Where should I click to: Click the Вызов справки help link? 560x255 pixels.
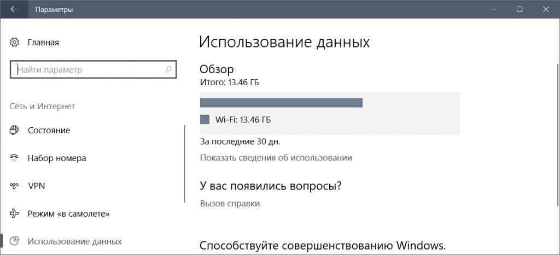(x=230, y=204)
